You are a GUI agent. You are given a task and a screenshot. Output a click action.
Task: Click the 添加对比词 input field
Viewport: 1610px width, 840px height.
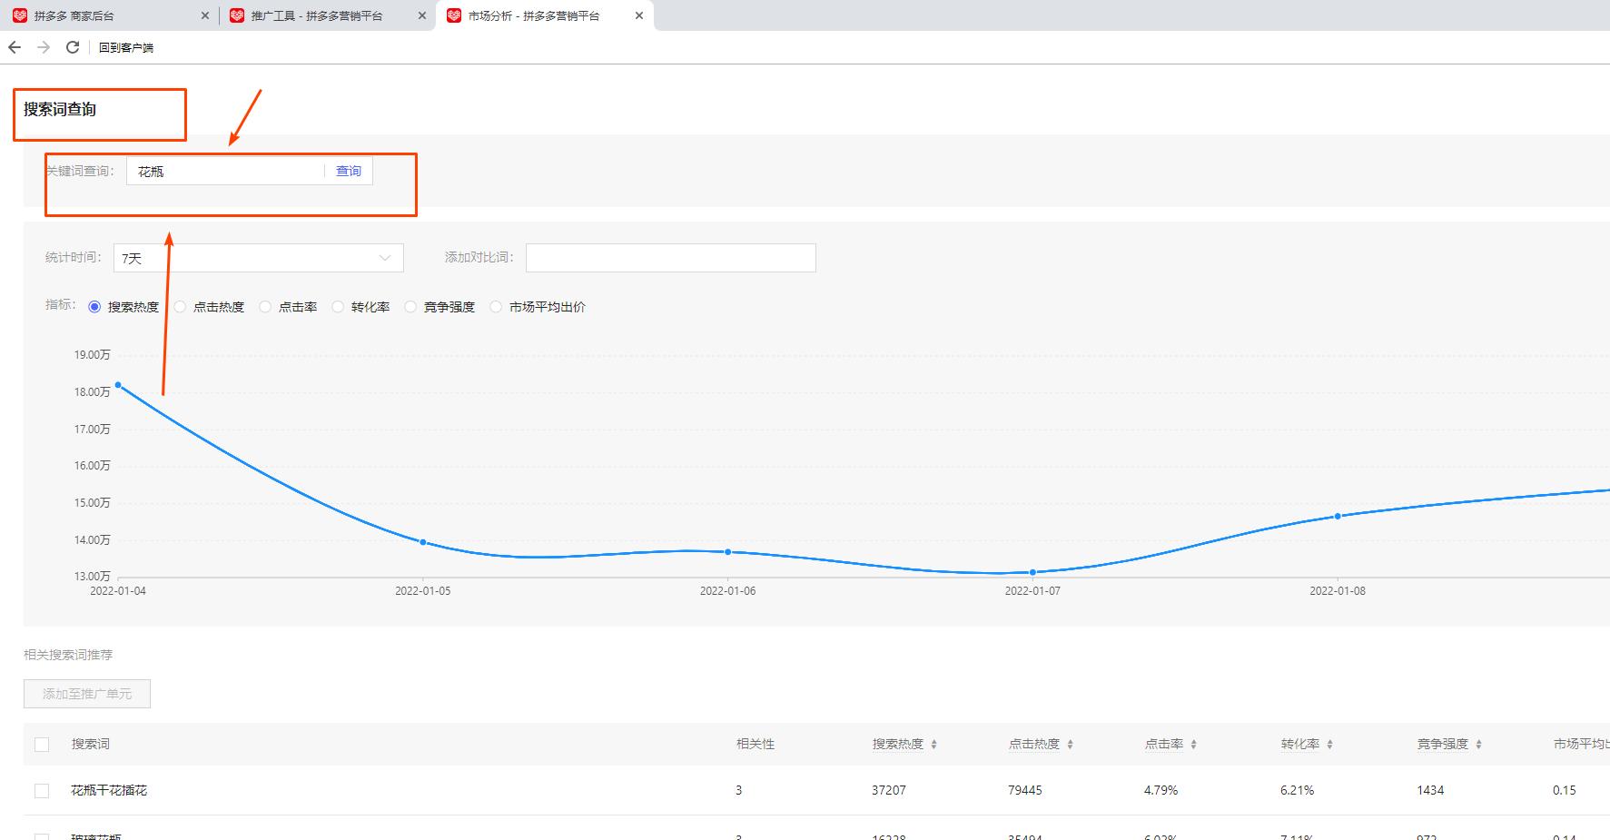point(670,258)
